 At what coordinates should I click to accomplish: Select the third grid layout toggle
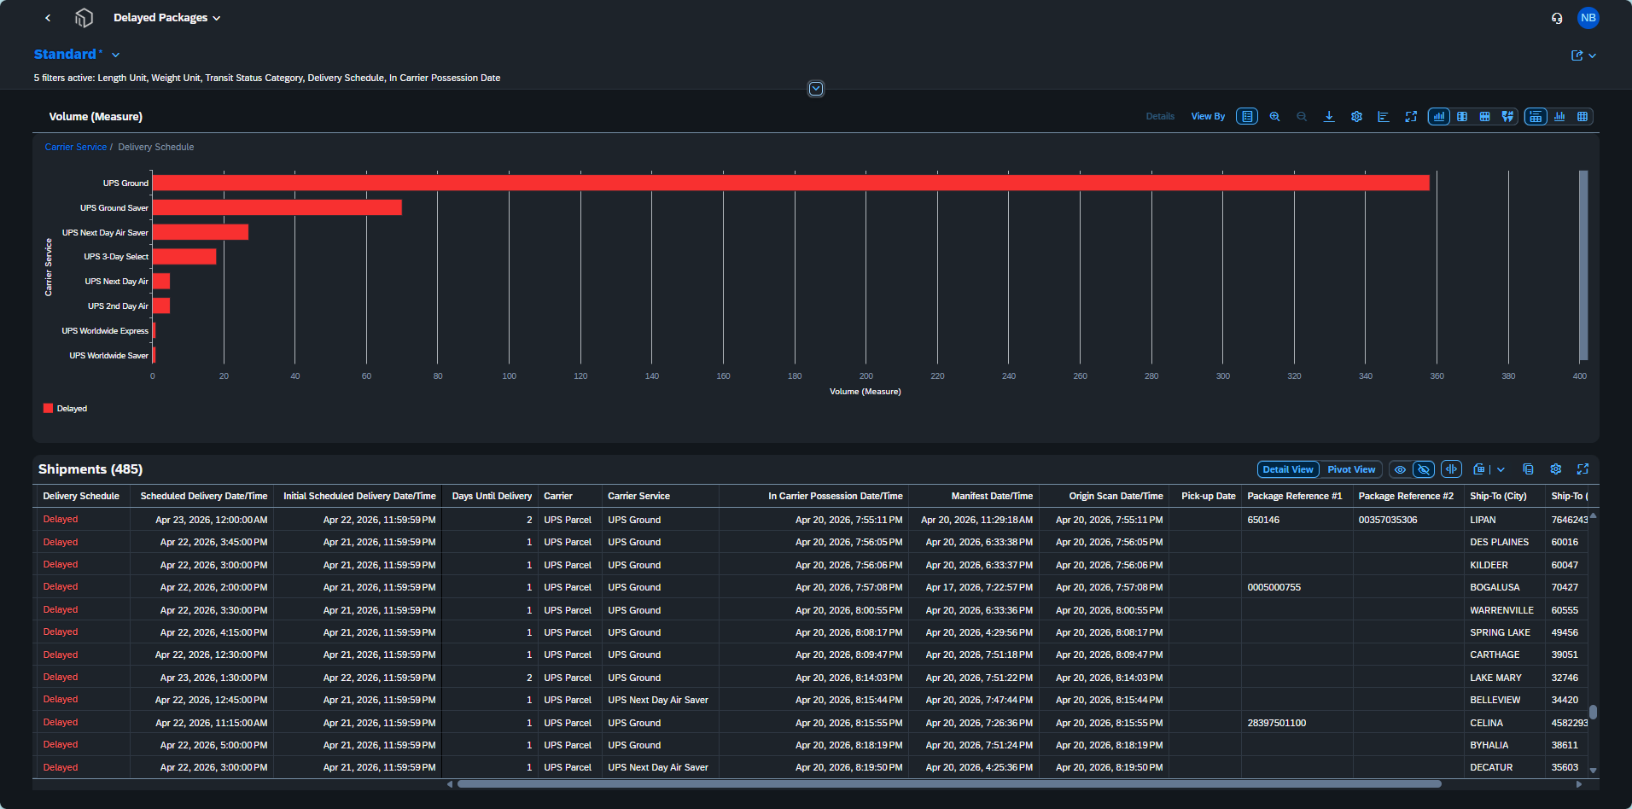[x=1485, y=117]
